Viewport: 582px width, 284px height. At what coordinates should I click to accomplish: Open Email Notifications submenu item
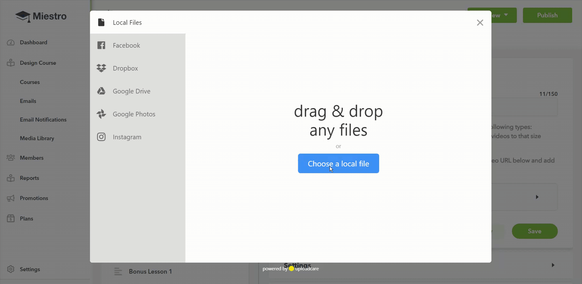click(43, 120)
